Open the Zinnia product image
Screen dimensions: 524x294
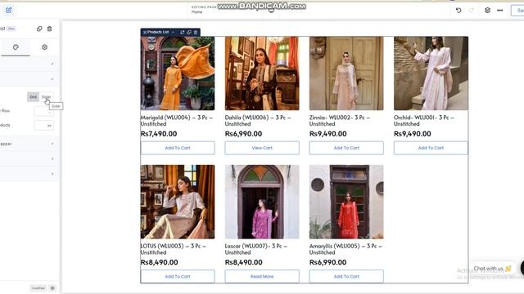click(x=346, y=73)
